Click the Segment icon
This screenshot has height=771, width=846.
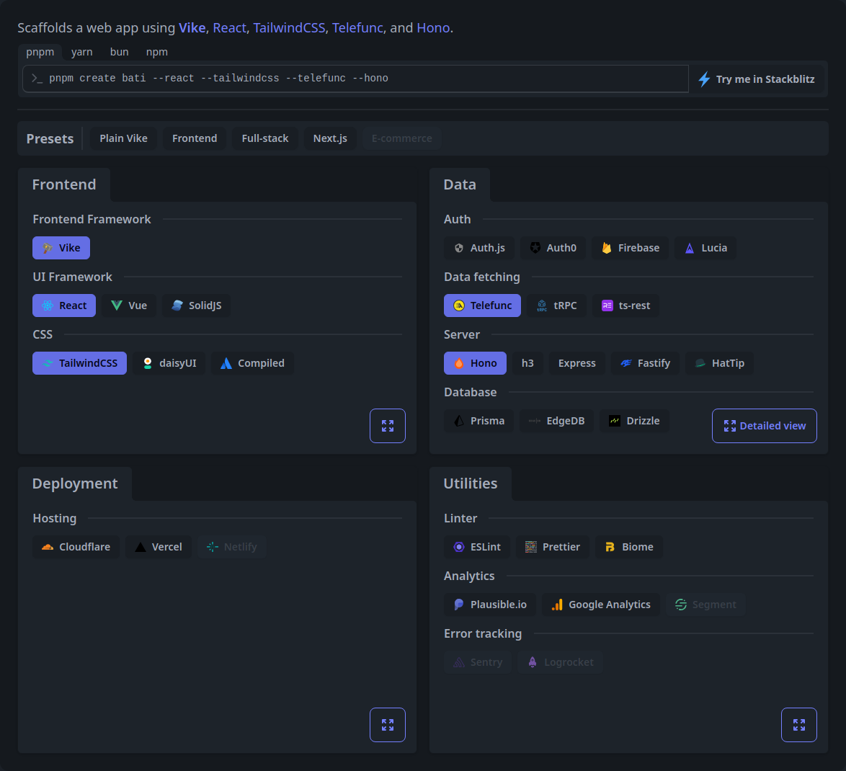click(681, 605)
